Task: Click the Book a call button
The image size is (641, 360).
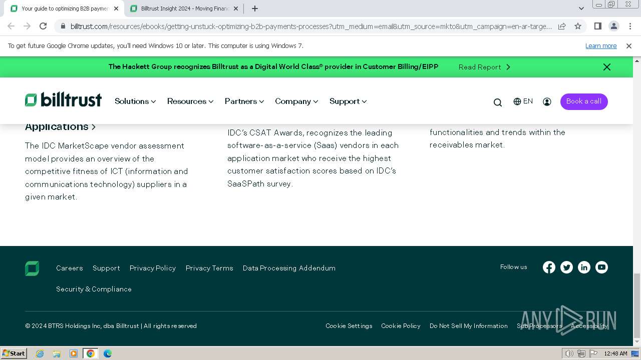Action: point(584,101)
